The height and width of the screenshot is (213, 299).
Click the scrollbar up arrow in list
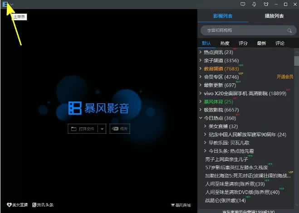[297, 52]
